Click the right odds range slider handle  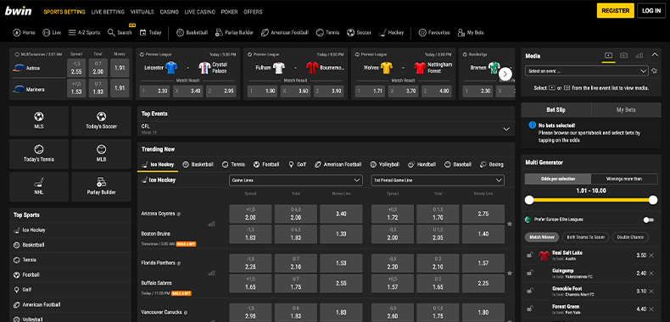(x=653, y=200)
